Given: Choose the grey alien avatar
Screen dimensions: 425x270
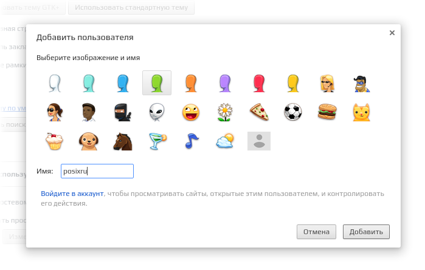Looking at the screenshot, I should pos(157,112).
